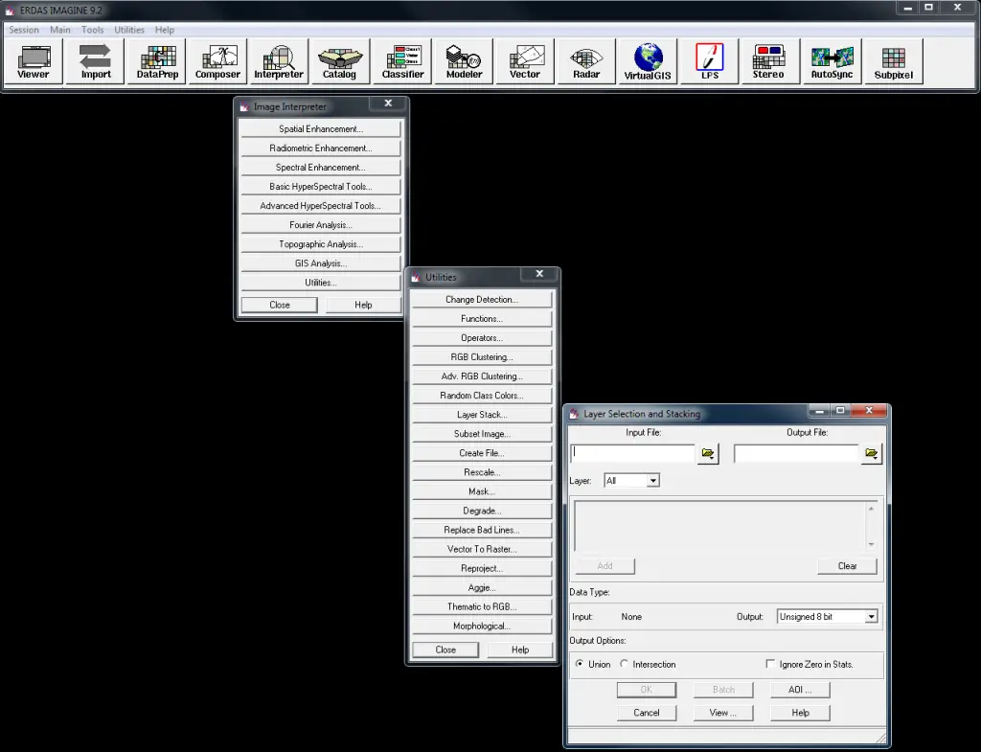Click the Reproject button
The width and height of the screenshot is (981, 752).
point(482,568)
